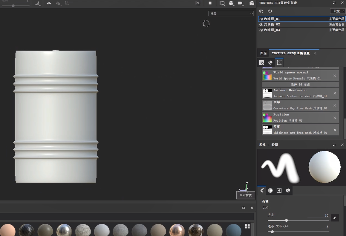346x236 pixels.
Task: Open the 3D cube display mode icon
Action: tap(231, 3)
